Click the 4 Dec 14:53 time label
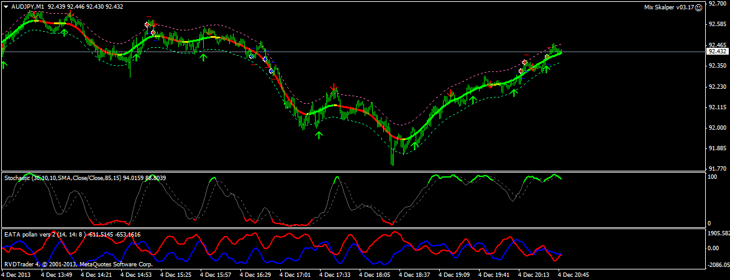 tap(137, 276)
